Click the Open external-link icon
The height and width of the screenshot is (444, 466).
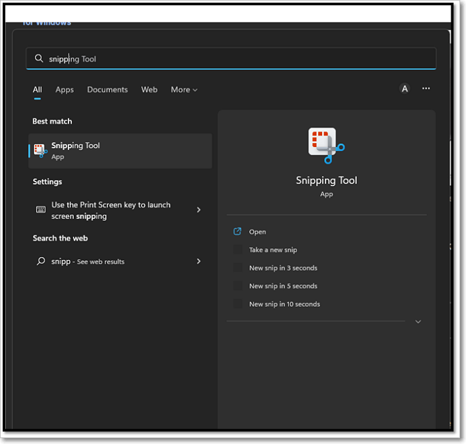(238, 232)
